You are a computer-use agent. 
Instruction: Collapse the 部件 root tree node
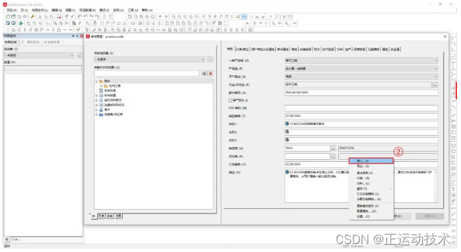coord(97,81)
